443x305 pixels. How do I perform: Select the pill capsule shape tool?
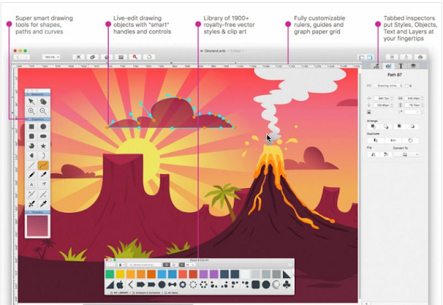coord(43,136)
